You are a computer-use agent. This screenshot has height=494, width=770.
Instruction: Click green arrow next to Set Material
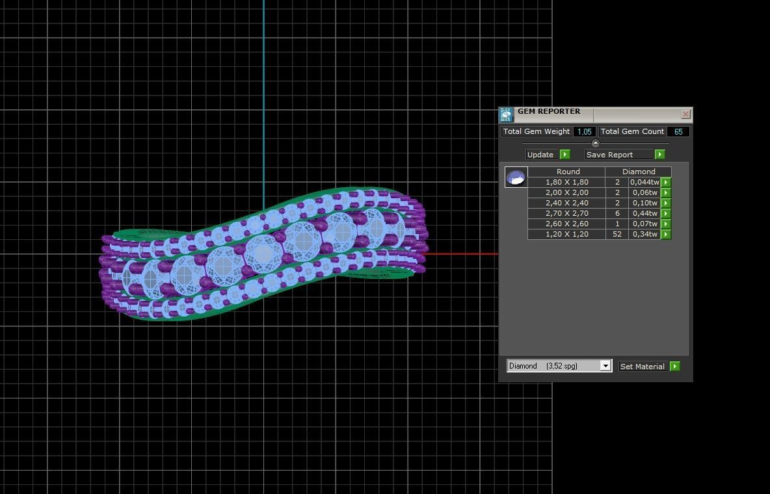(675, 367)
